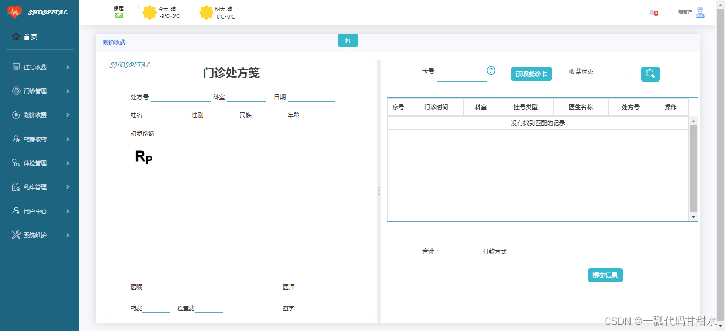725x331 pixels.
Task: Click the 读取就诊卡 button
Action: tap(531, 74)
